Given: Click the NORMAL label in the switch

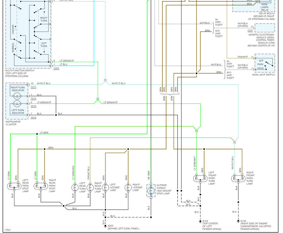Looking at the screenshot, I should coord(13,47).
